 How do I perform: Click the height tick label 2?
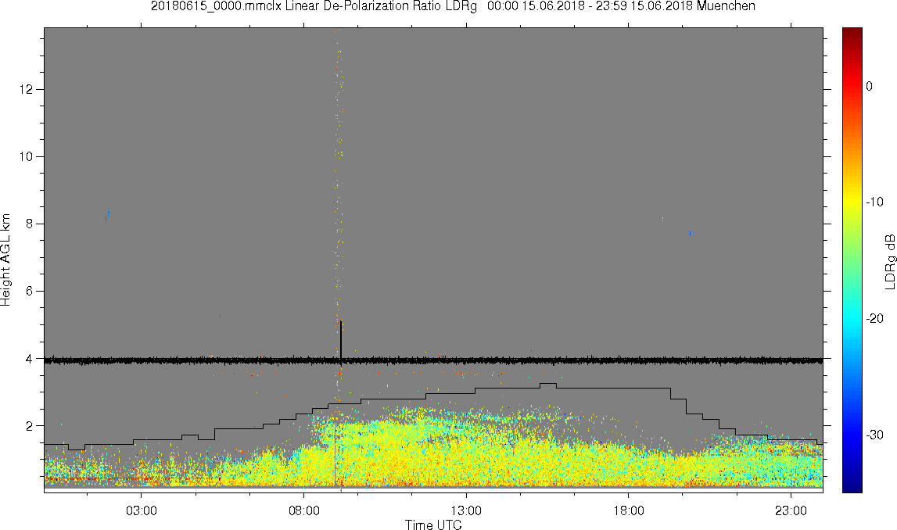29,426
